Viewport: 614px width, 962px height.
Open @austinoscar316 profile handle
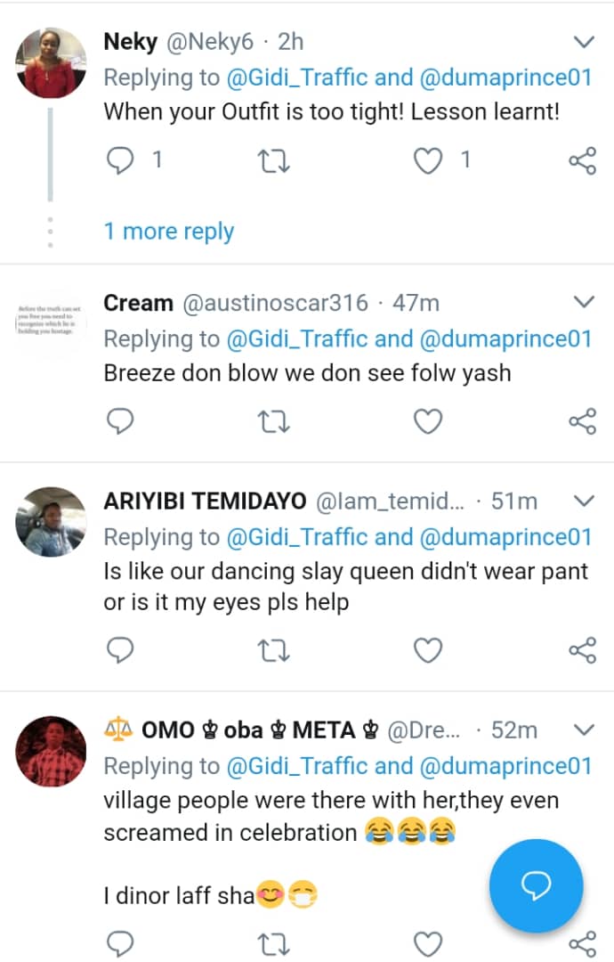tap(275, 303)
